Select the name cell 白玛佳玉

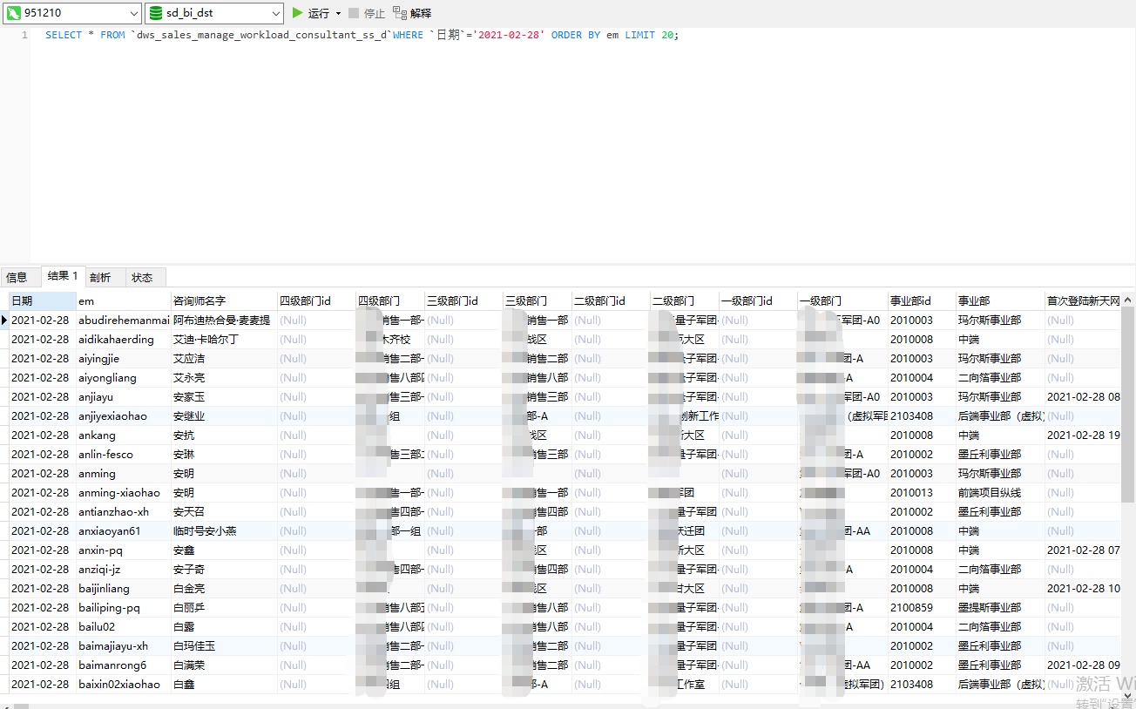224,646
